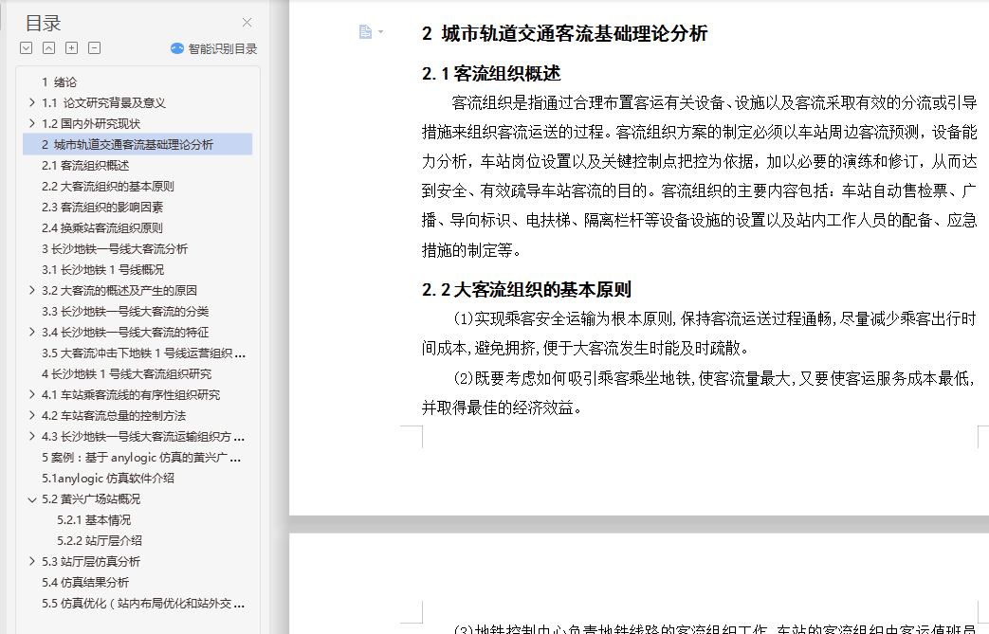Image resolution: width=989 pixels, height=634 pixels.
Task: Expand 5.3 站厅层仿真分析 in outline
Action: pos(31,561)
